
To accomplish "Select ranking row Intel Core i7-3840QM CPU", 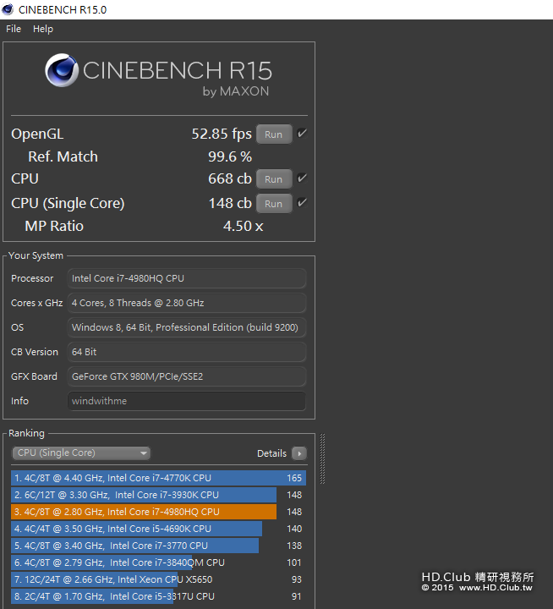I will [158, 562].
